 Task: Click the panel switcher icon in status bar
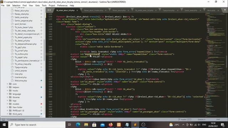tap(3, 119)
